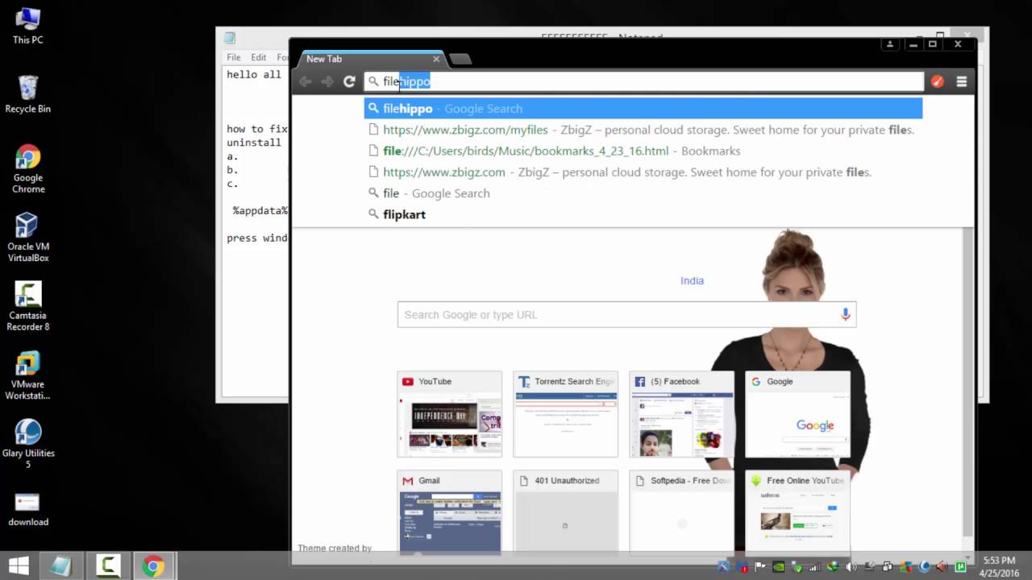Select the 'file - Google Search' suggestion
Screen dimensions: 1032x580
click(x=643, y=193)
